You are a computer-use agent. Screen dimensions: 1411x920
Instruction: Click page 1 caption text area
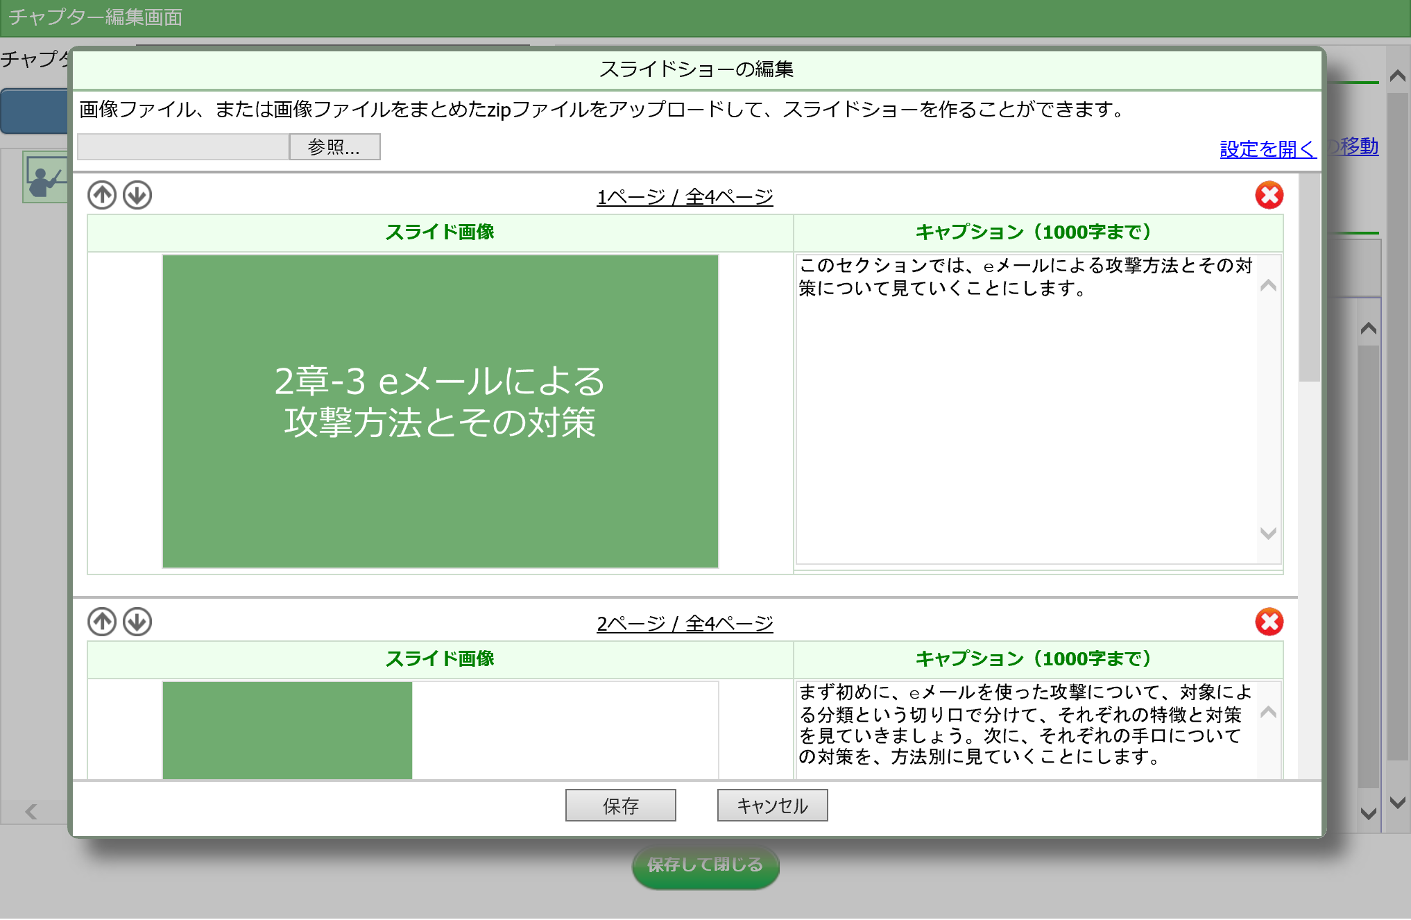coord(1025,409)
